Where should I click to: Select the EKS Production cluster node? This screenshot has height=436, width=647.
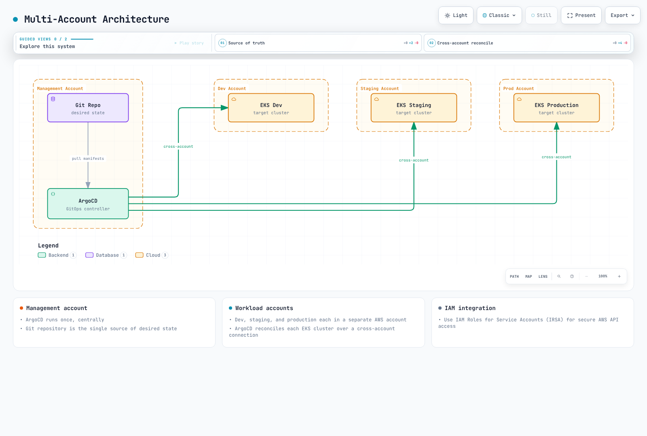557,108
